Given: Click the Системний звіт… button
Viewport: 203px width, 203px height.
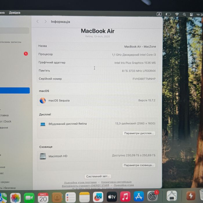Looking at the screenshot, I should click(98, 176).
